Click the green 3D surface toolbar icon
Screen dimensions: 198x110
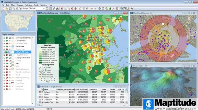coord(110,8)
